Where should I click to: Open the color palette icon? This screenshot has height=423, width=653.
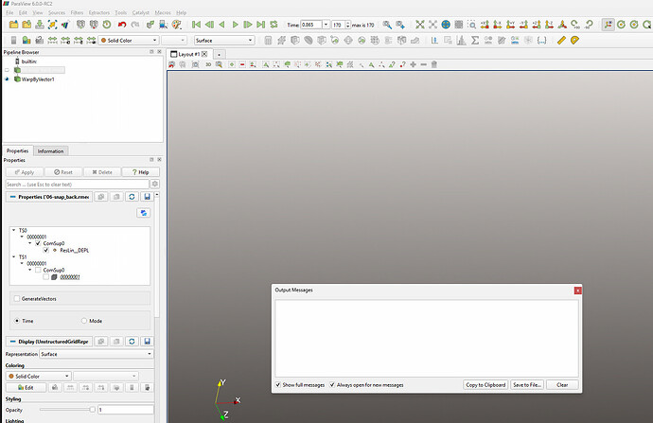[177, 25]
